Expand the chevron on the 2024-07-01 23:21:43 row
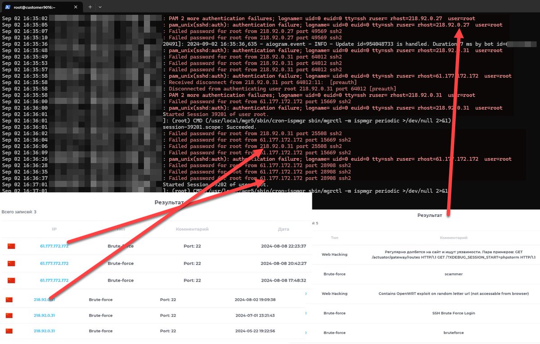This screenshot has height=344, width=540. (306, 313)
